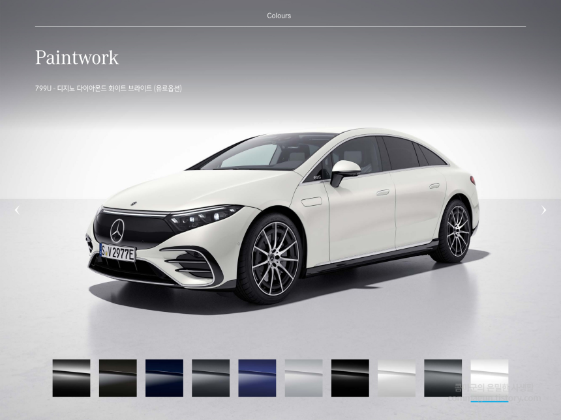Click the 799U paint name label

108,88
